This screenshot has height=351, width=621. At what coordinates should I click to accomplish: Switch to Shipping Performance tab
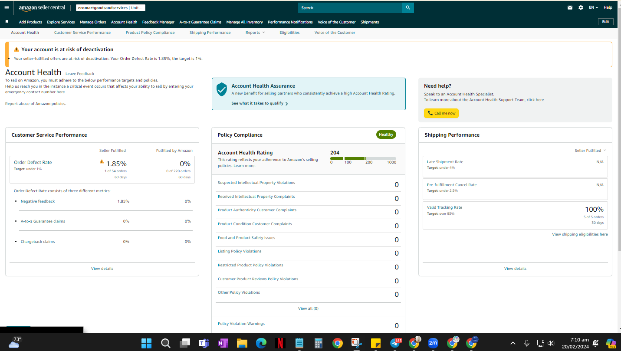210,33
